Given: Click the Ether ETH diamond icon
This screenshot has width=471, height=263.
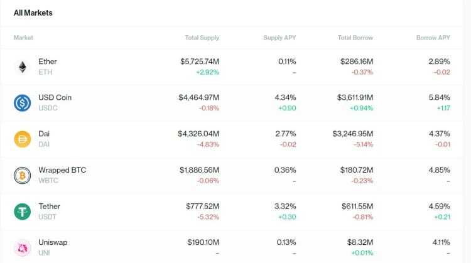Looking at the screenshot, I should click(x=23, y=67).
